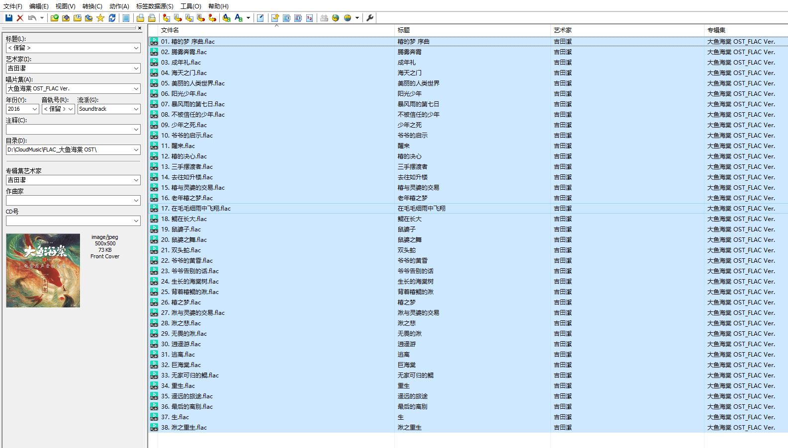Open extended tags with the pencil-note icon

tap(260, 18)
